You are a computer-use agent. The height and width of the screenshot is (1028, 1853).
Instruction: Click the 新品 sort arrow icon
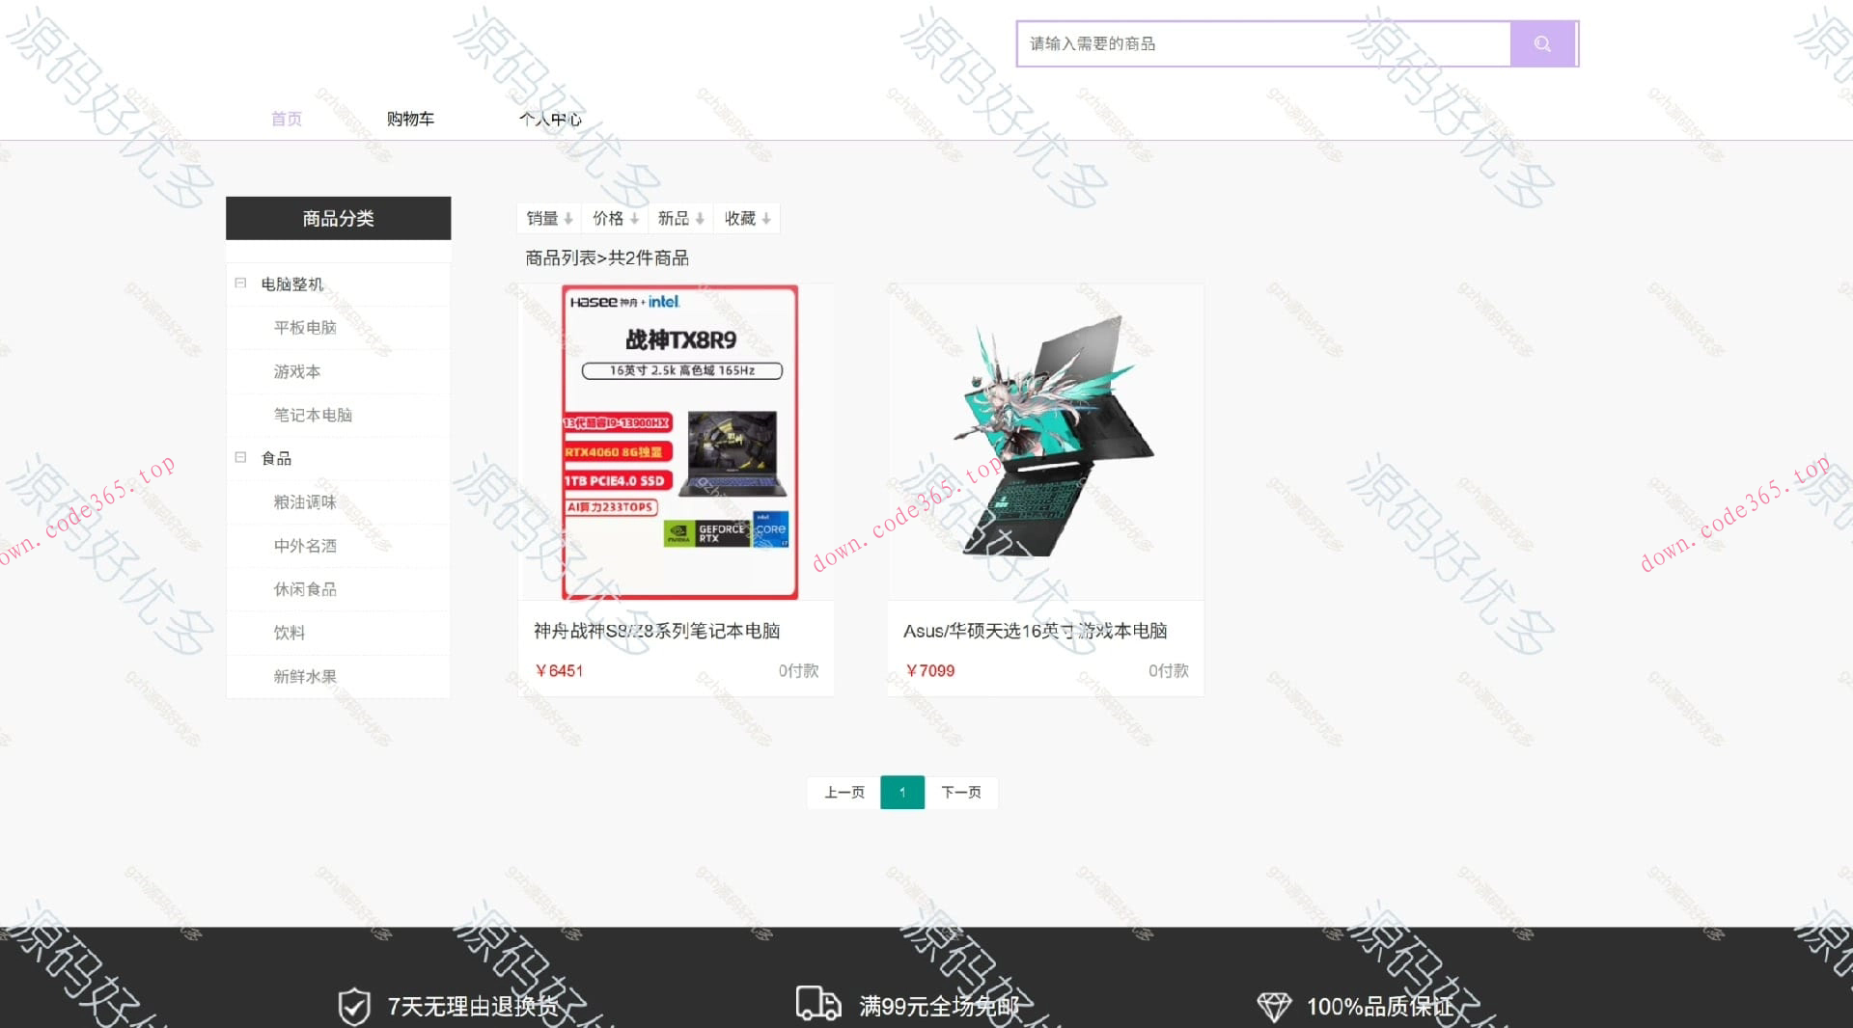(700, 218)
